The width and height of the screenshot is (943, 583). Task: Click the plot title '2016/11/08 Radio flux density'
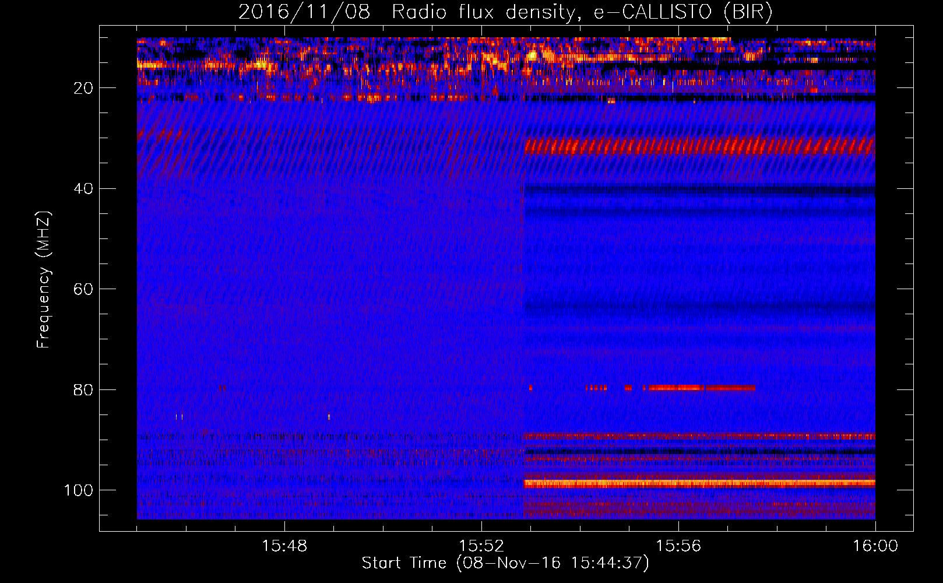[x=505, y=12]
